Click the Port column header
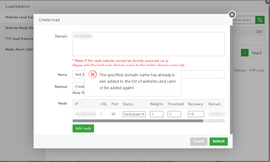 tap(115, 104)
